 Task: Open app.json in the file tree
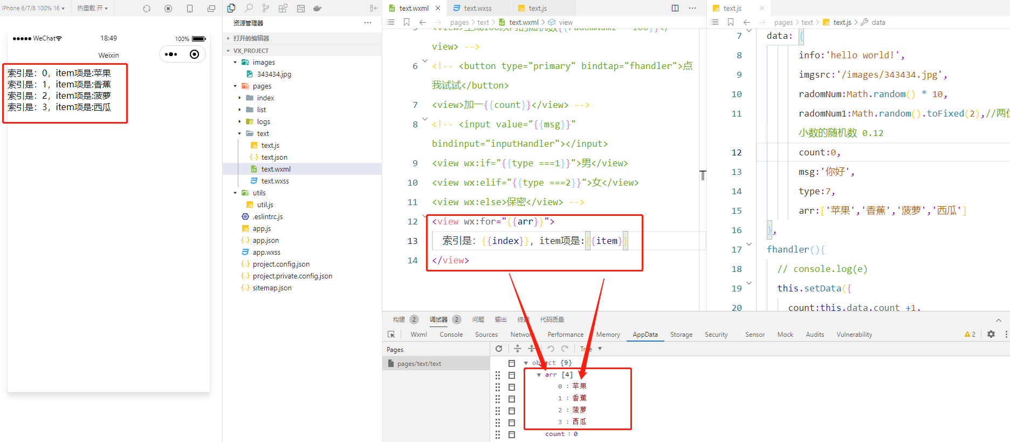click(x=266, y=240)
